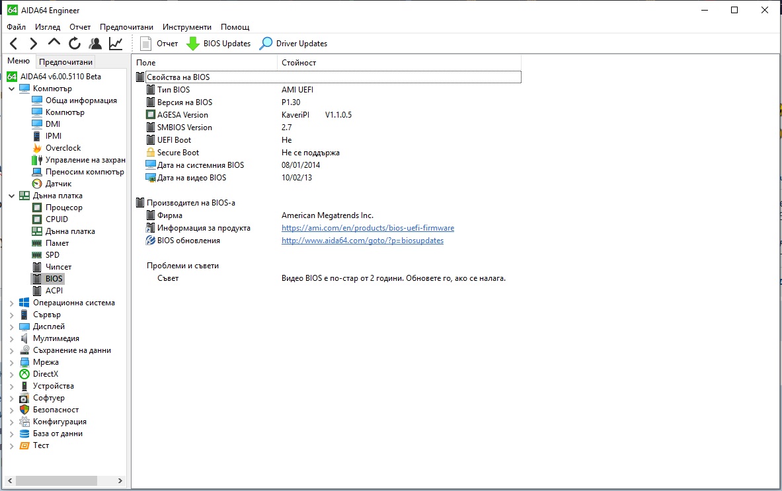Expand the DirectX node

(x=11, y=374)
